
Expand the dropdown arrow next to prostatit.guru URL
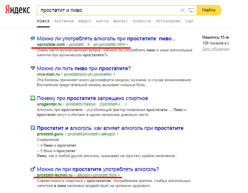(118, 134)
